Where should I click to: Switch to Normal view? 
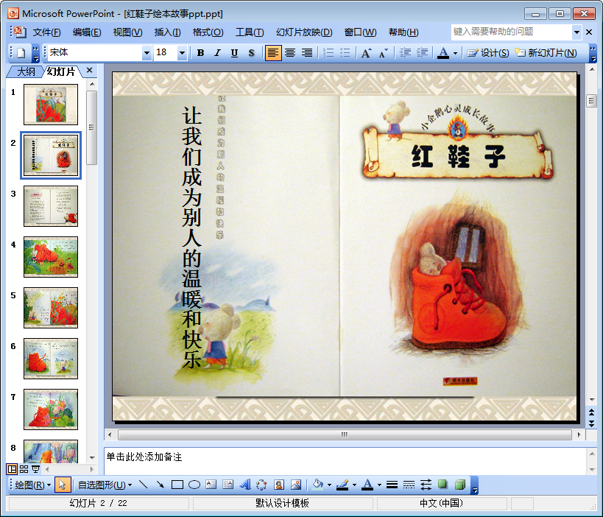tap(13, 469)
